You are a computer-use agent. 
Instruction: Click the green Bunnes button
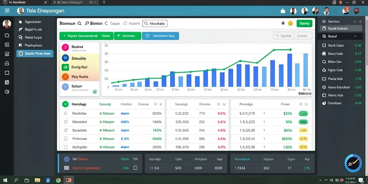(128, 36)
